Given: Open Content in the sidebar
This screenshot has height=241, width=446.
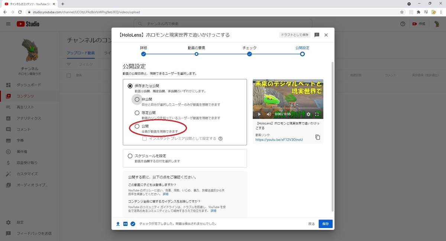Looking at the screenshot, I should pyautogui.click(x=28, y=96).
